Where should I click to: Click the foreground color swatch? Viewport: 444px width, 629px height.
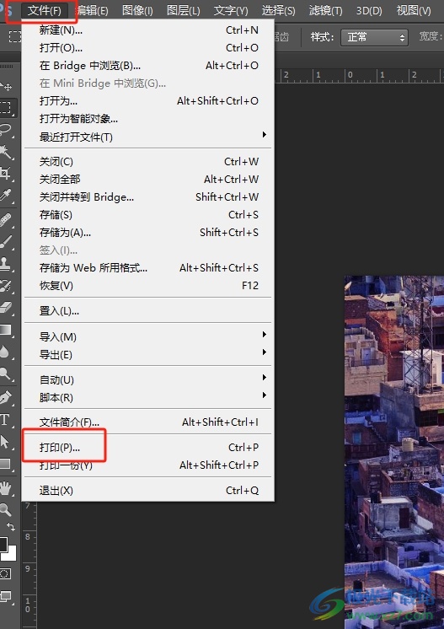3,545
